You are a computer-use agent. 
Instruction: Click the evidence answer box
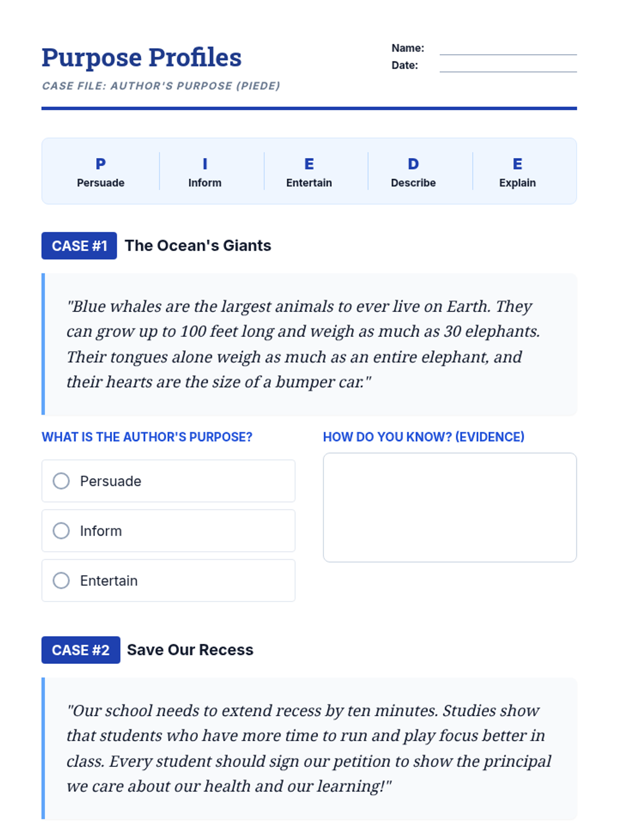tap(450, 507)
